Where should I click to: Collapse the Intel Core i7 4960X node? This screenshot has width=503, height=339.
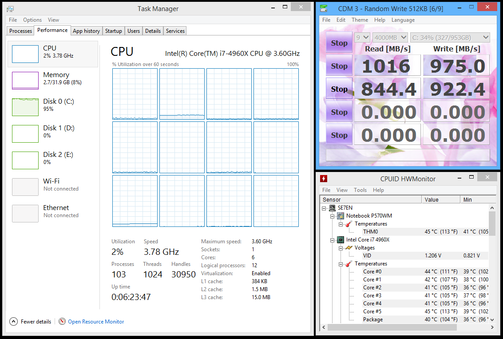point(333,240)
